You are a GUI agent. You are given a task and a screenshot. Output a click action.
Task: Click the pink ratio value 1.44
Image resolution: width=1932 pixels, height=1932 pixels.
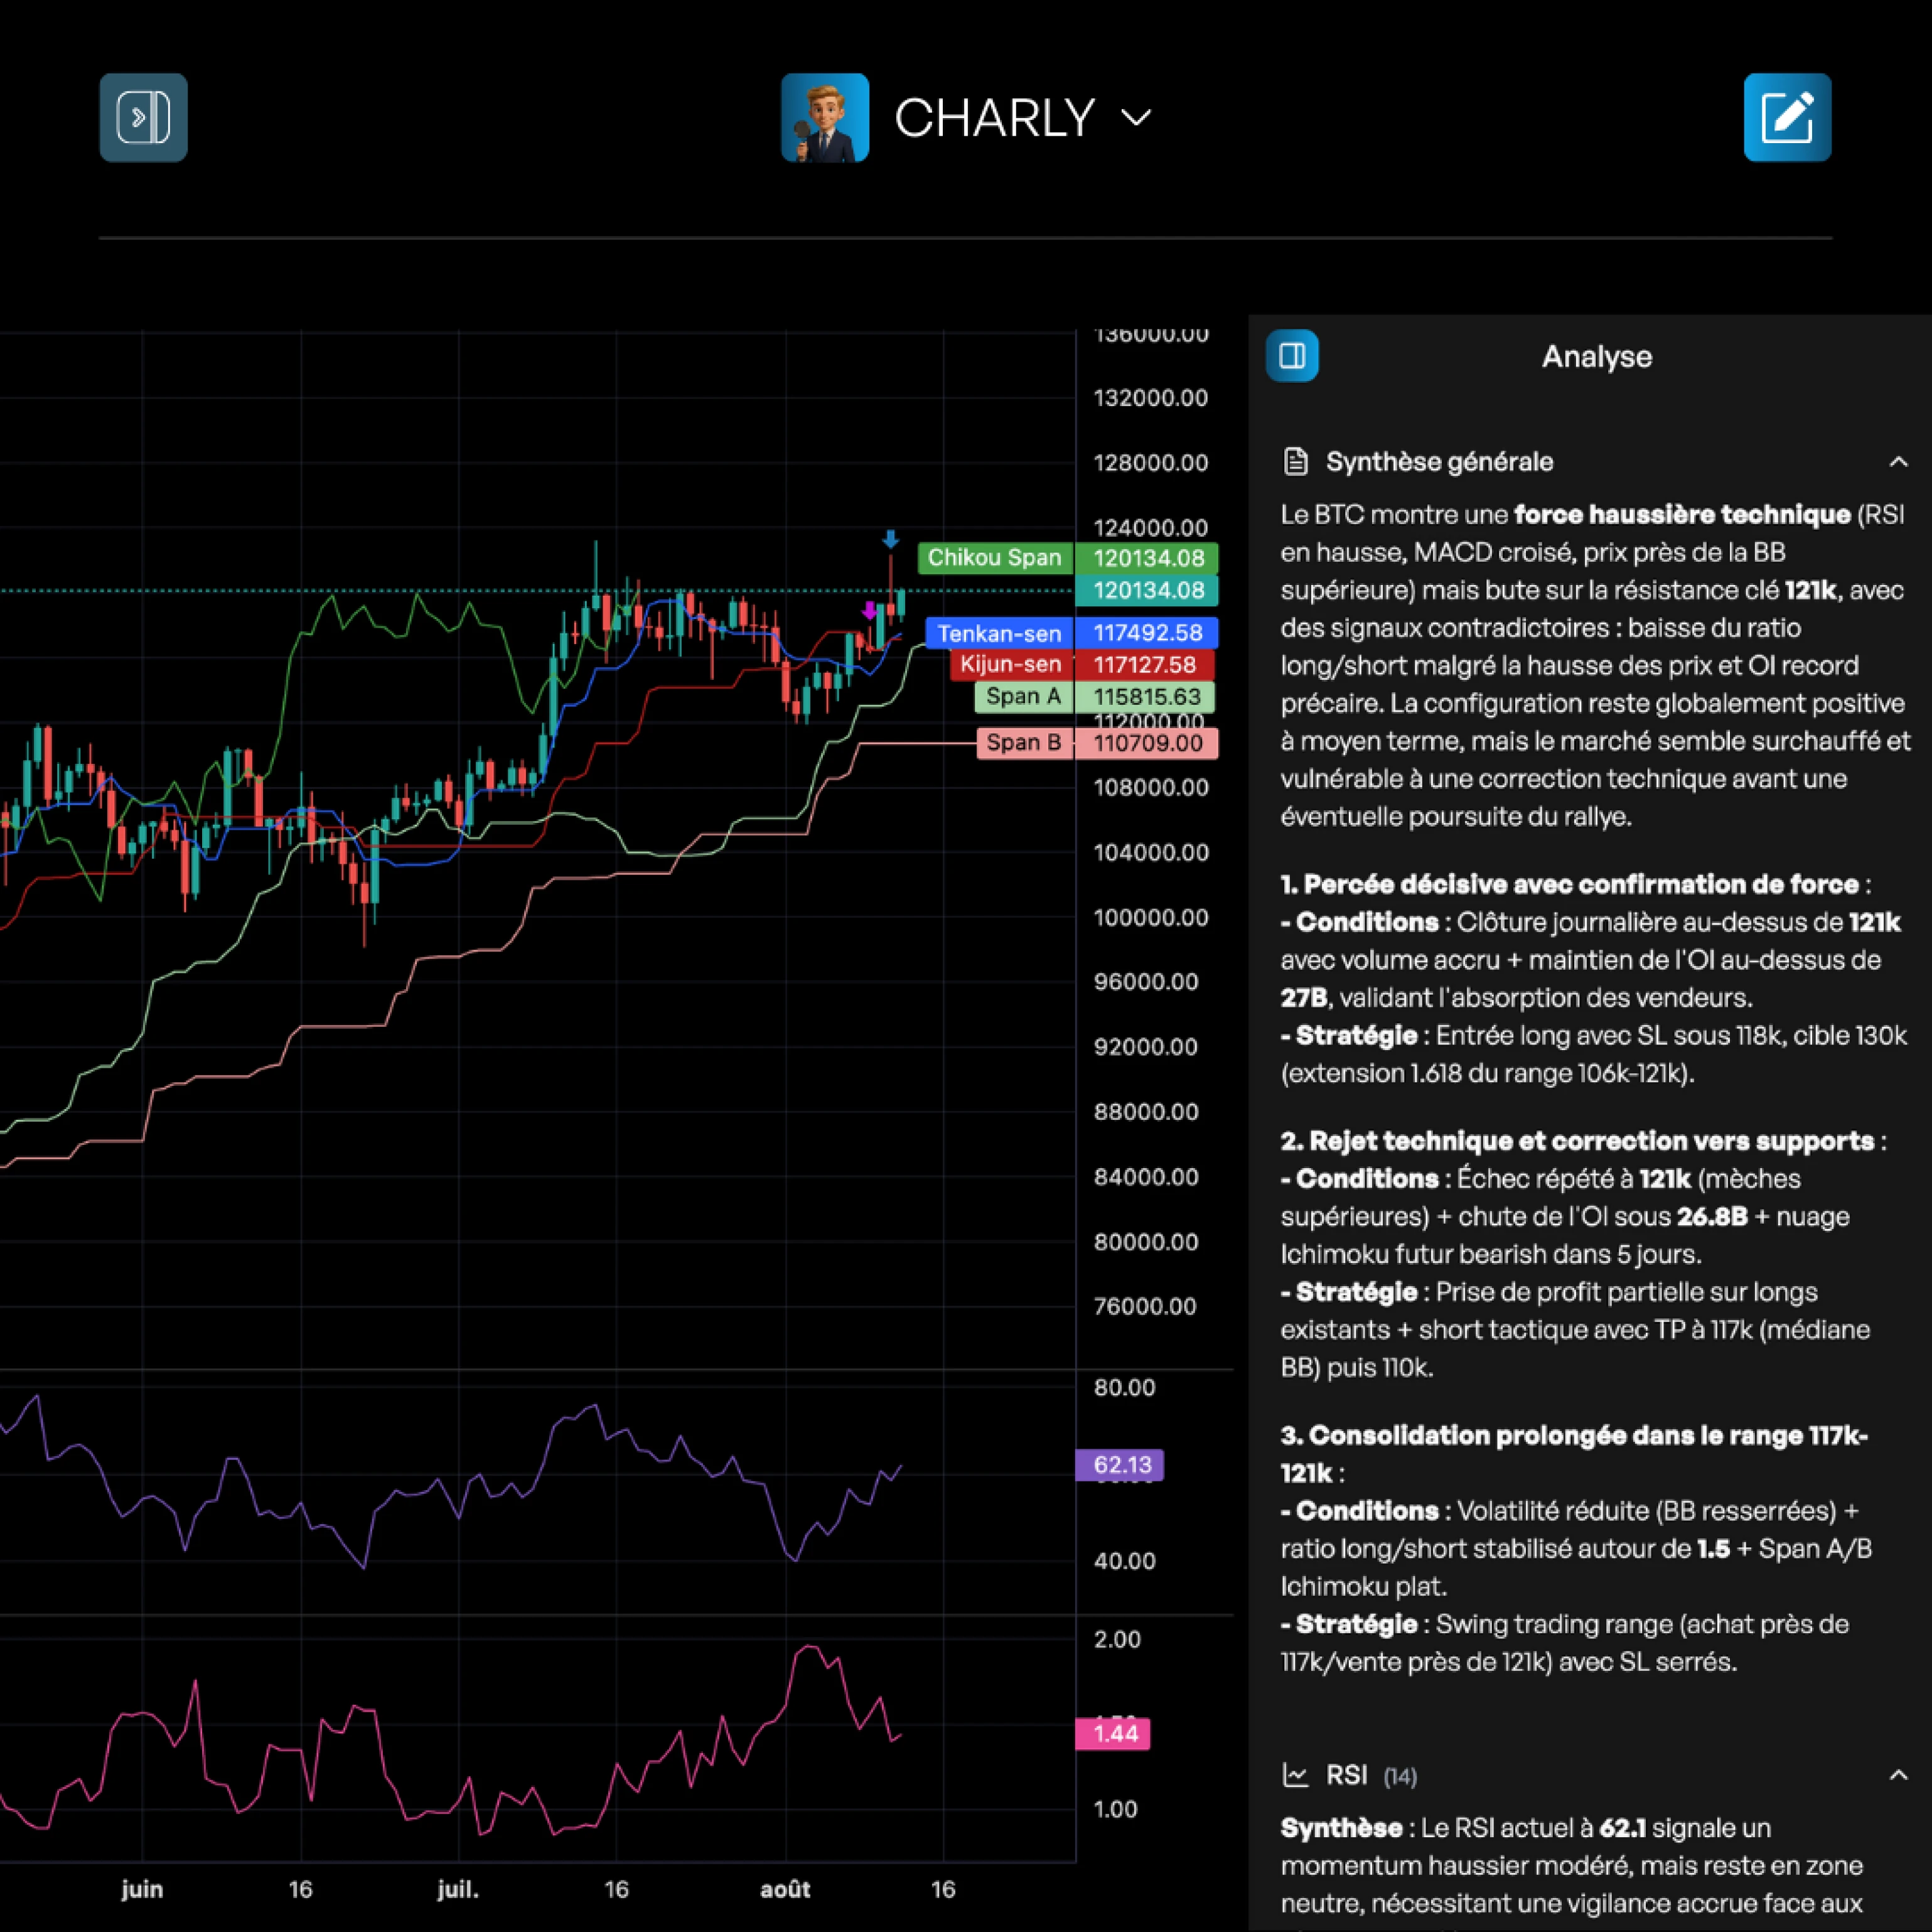click(1113, 1734)
